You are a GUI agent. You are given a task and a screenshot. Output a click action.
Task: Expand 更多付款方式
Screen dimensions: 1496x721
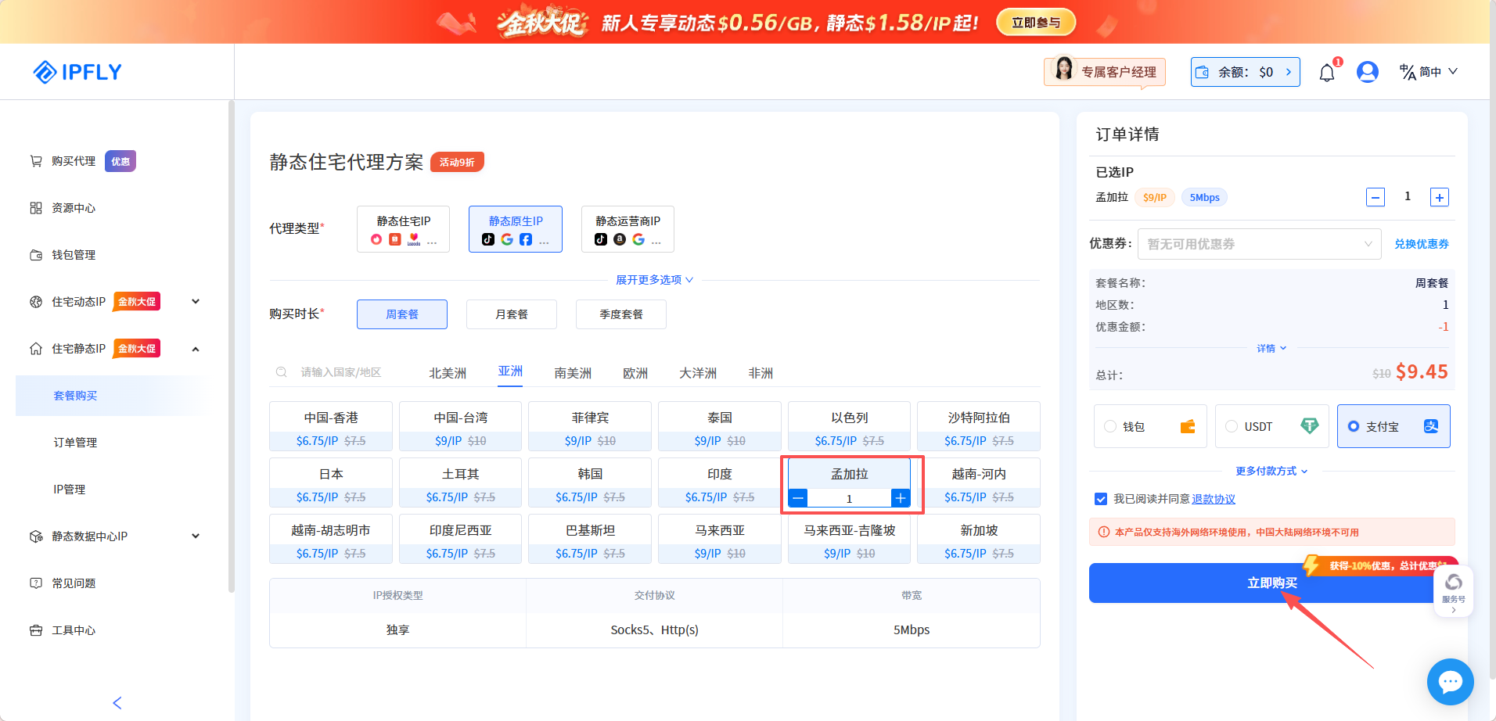[1271, 471]
